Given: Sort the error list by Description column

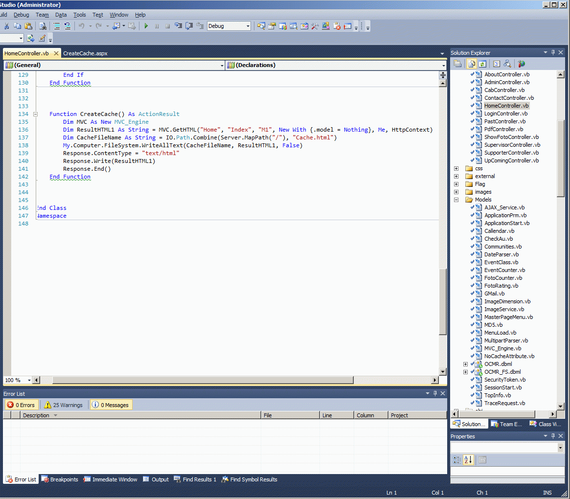Looking at the screenshot, I should (x=37, y=415).
